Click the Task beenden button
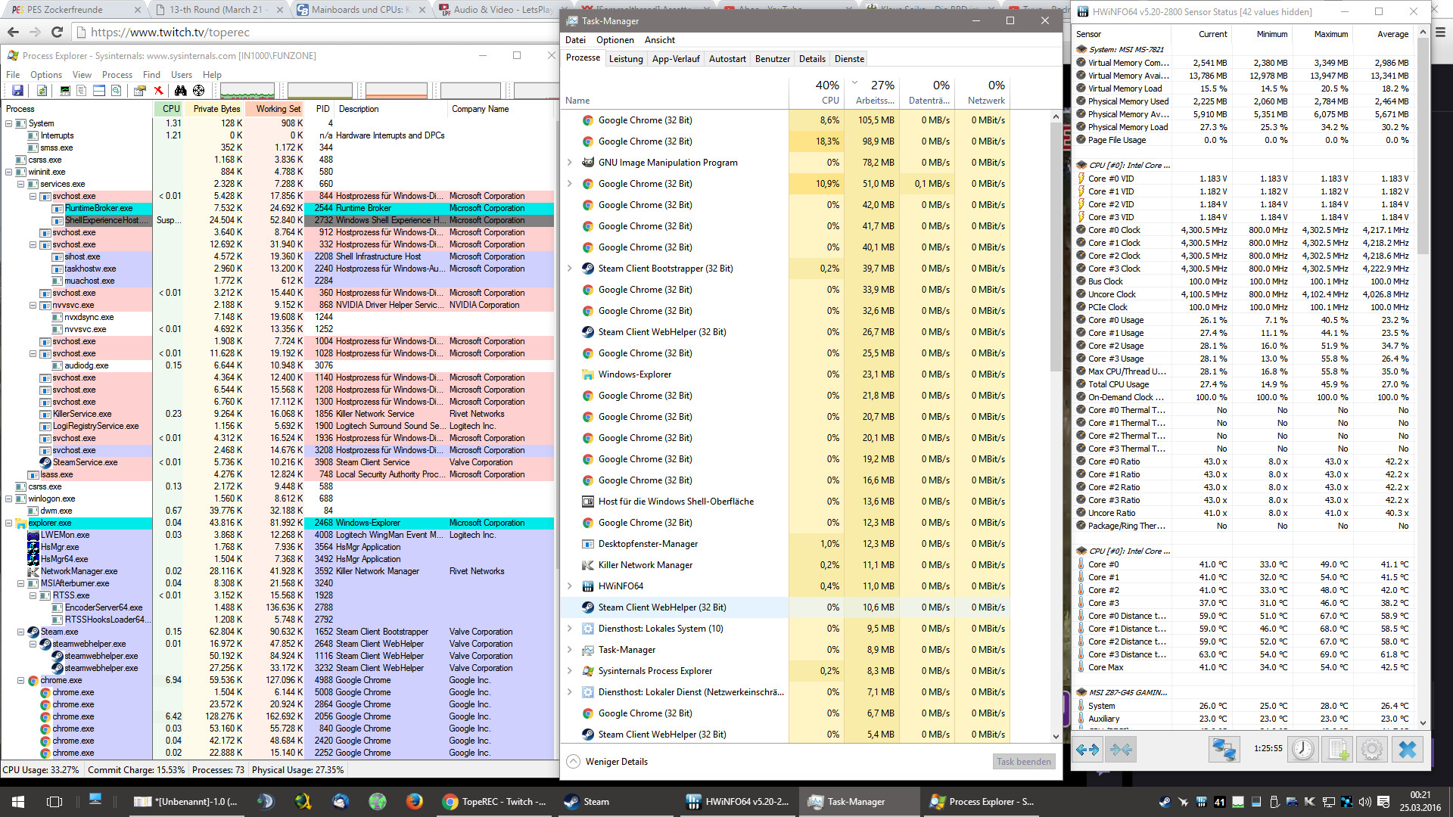This screenshot has width=1453, height=817. [1023, 762]
